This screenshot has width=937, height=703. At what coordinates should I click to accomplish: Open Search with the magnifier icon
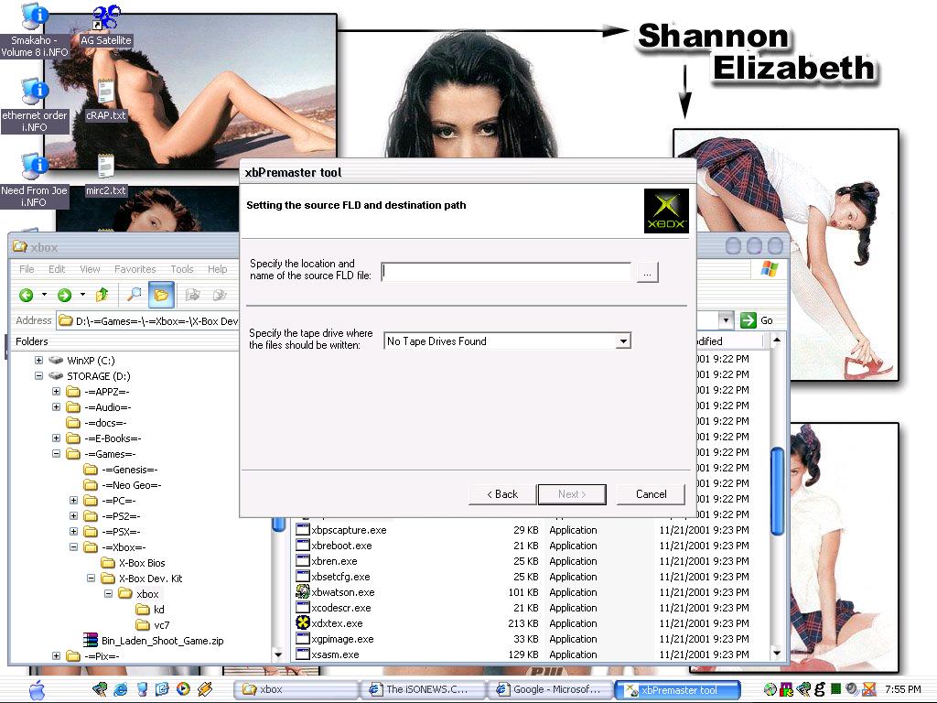pos(135,295)
